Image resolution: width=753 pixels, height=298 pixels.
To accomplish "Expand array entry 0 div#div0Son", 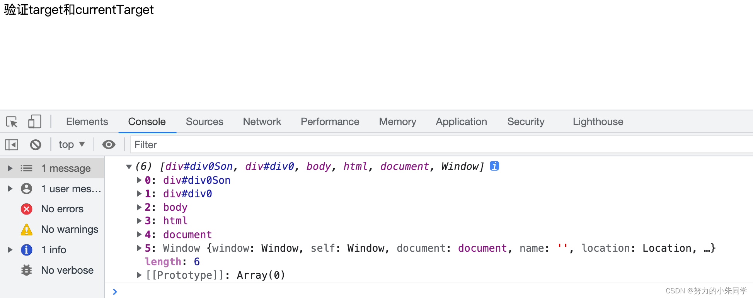I will (139, 180).
